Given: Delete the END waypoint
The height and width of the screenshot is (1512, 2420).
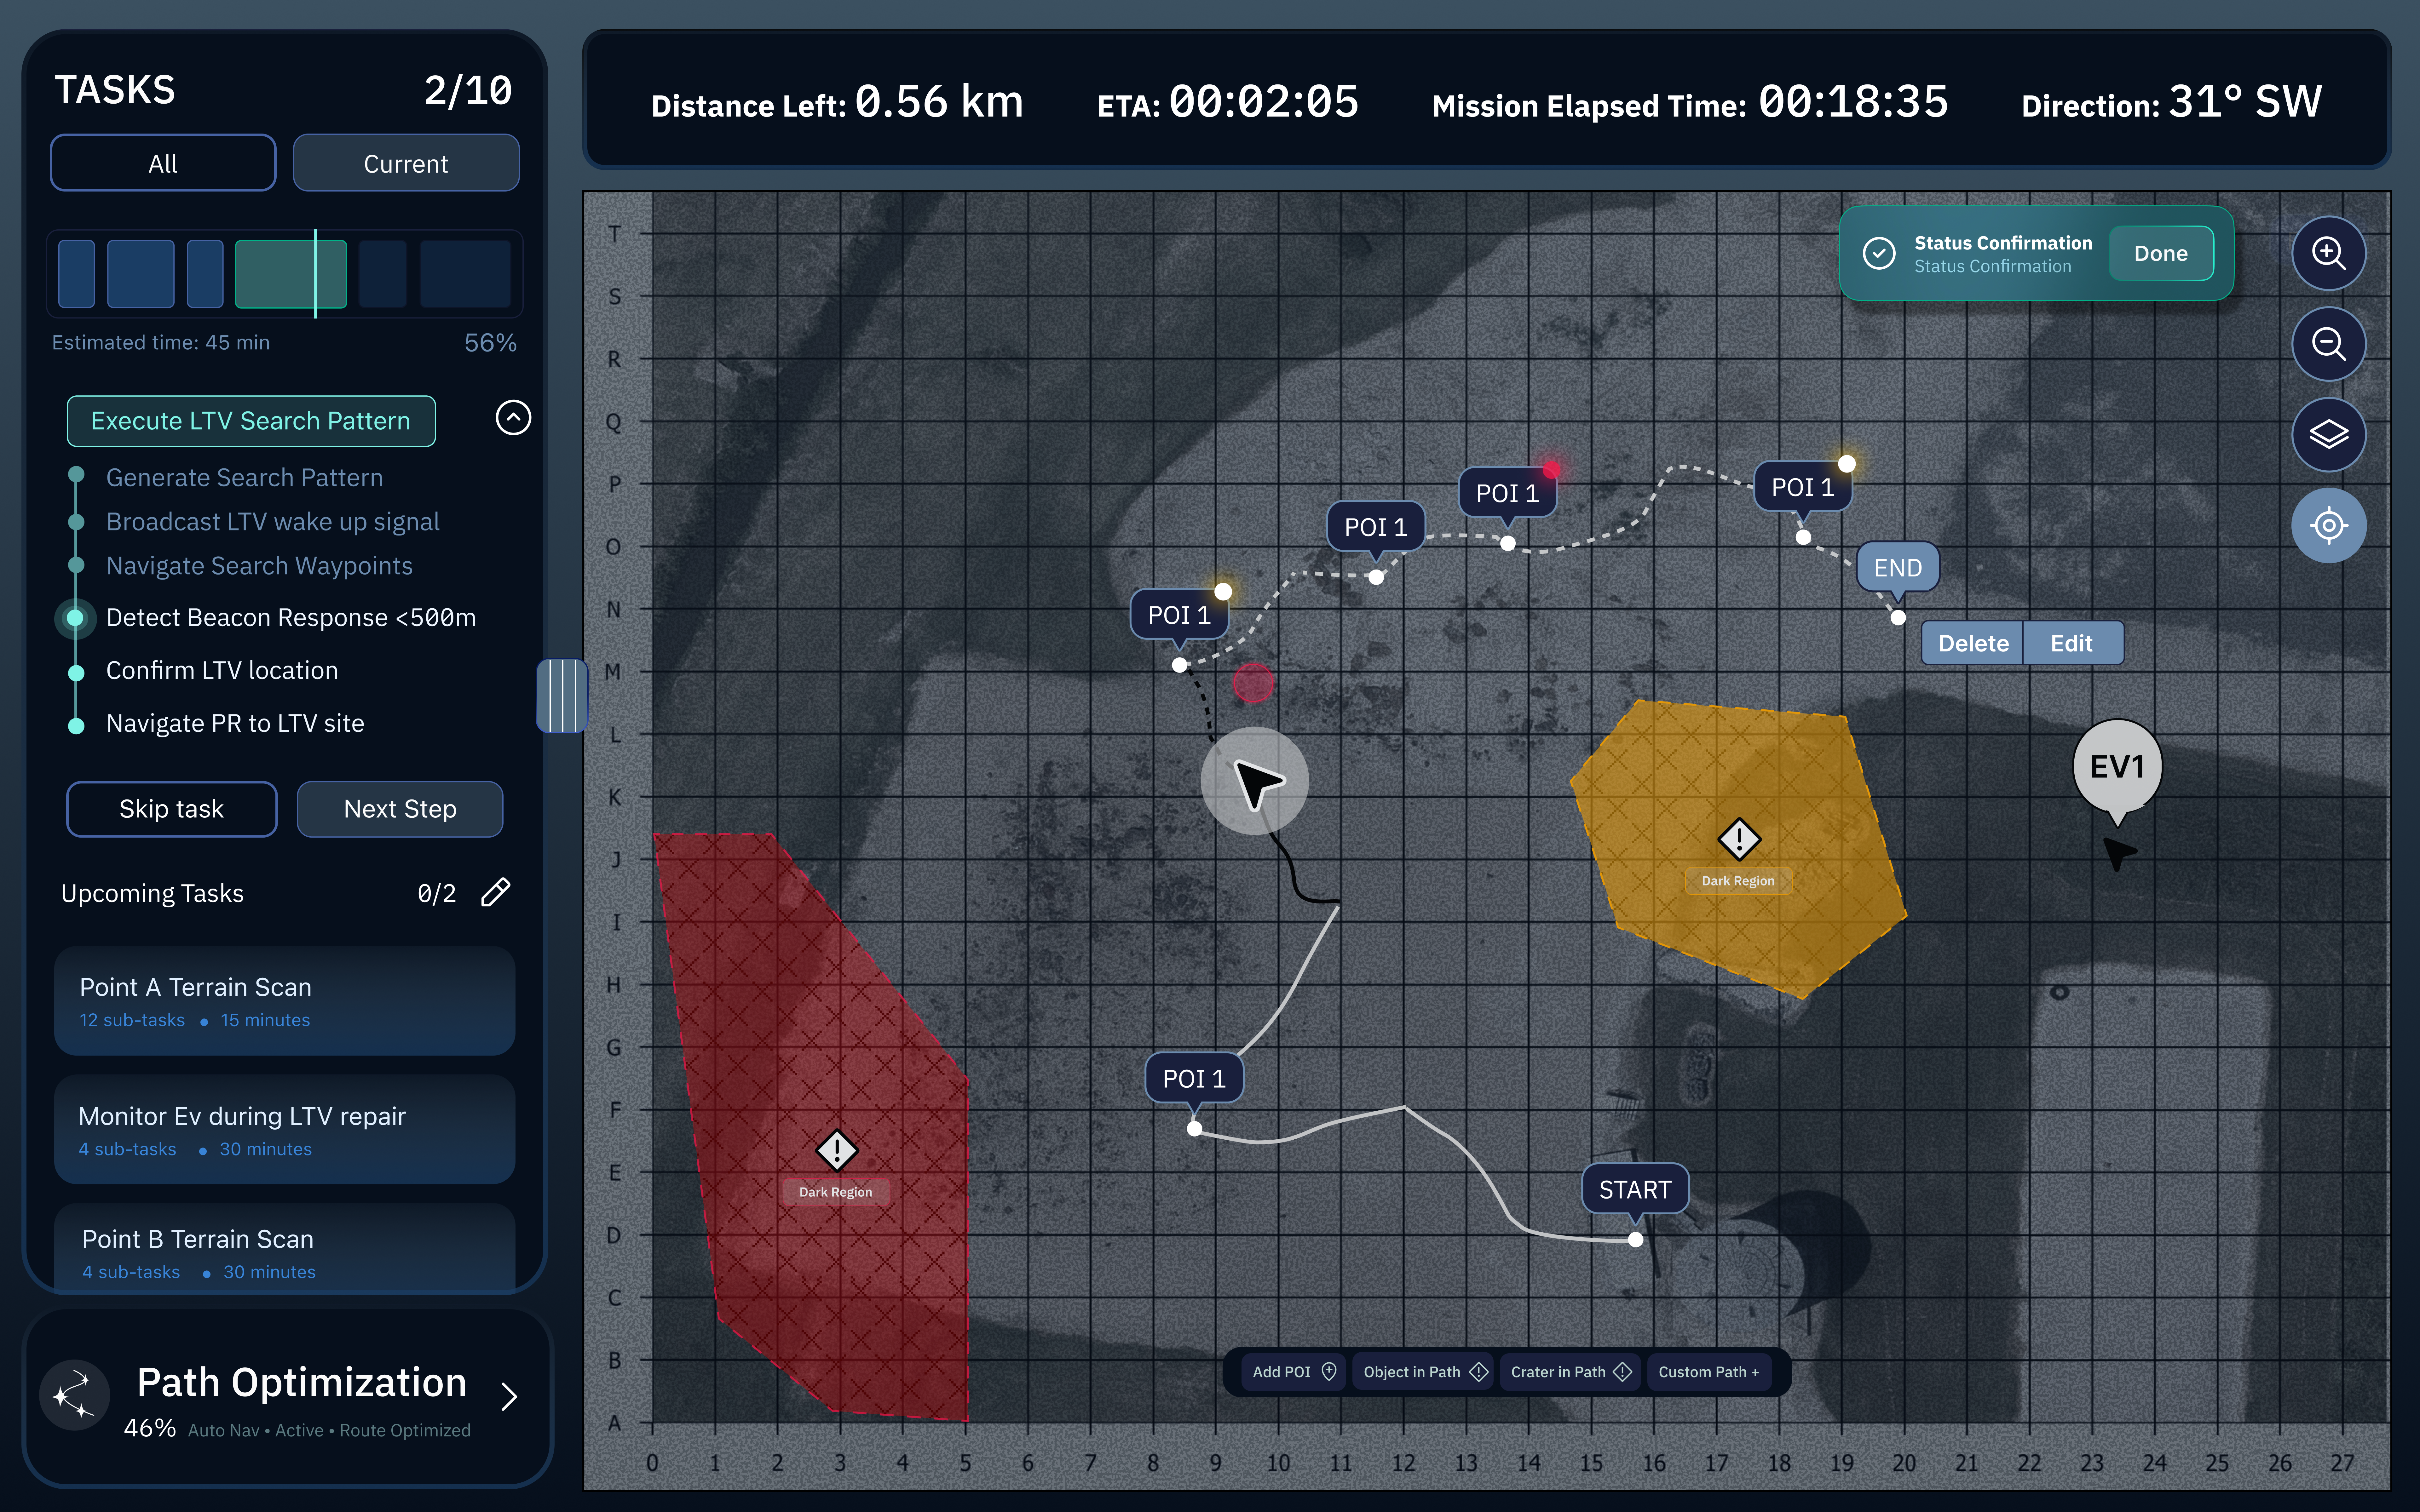Looking at the screenshot, I should [x=1973, y=643].
